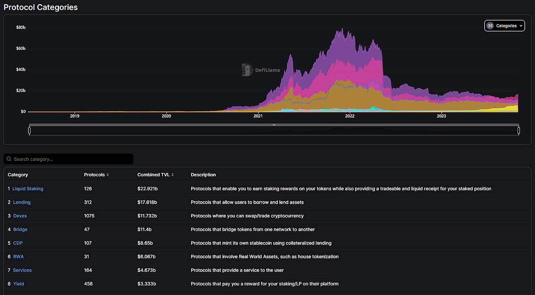
Task: Click the Description column header
Action: click(x=203, y=175)
